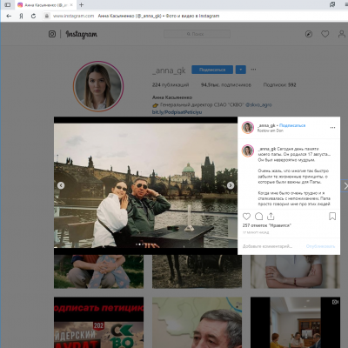The height and width of the screenshot is (348, 348).
Task: Open the gray-haired man post thumbnail
Action: [x=197, y=323]
